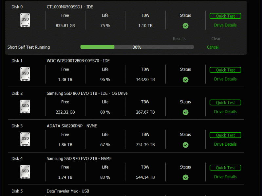Click Disk 1 TBW value 143.90 TB

point(145,80)
